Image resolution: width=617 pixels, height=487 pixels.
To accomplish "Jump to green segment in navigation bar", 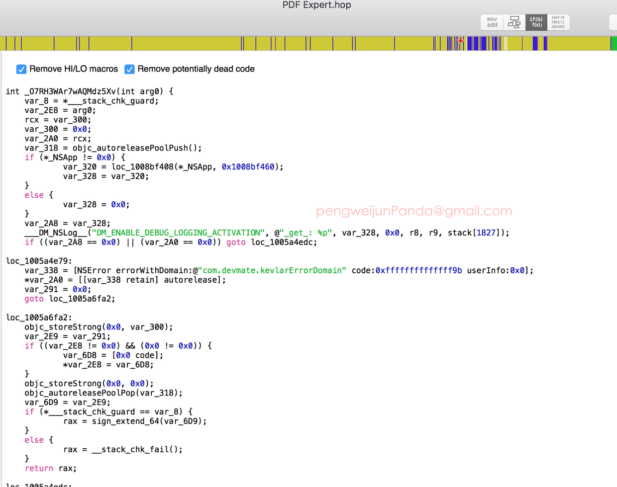I will click(x=614, y=43).
